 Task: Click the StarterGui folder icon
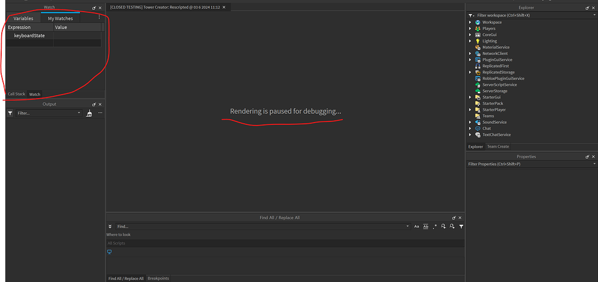(x=478, y=97)
